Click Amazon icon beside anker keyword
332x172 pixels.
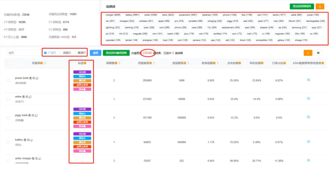pyautogui.click(x=24, y=97)
